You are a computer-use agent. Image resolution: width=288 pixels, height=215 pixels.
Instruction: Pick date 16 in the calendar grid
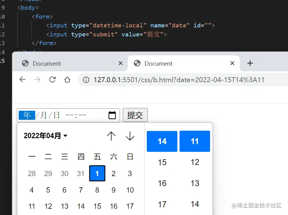(x=113, y=206)
